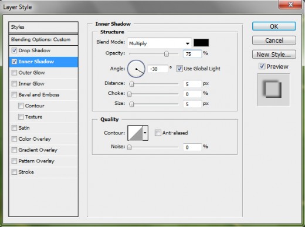Select the Contour sub-style entry
Screen dimensions: 305x227
point(43,106)
